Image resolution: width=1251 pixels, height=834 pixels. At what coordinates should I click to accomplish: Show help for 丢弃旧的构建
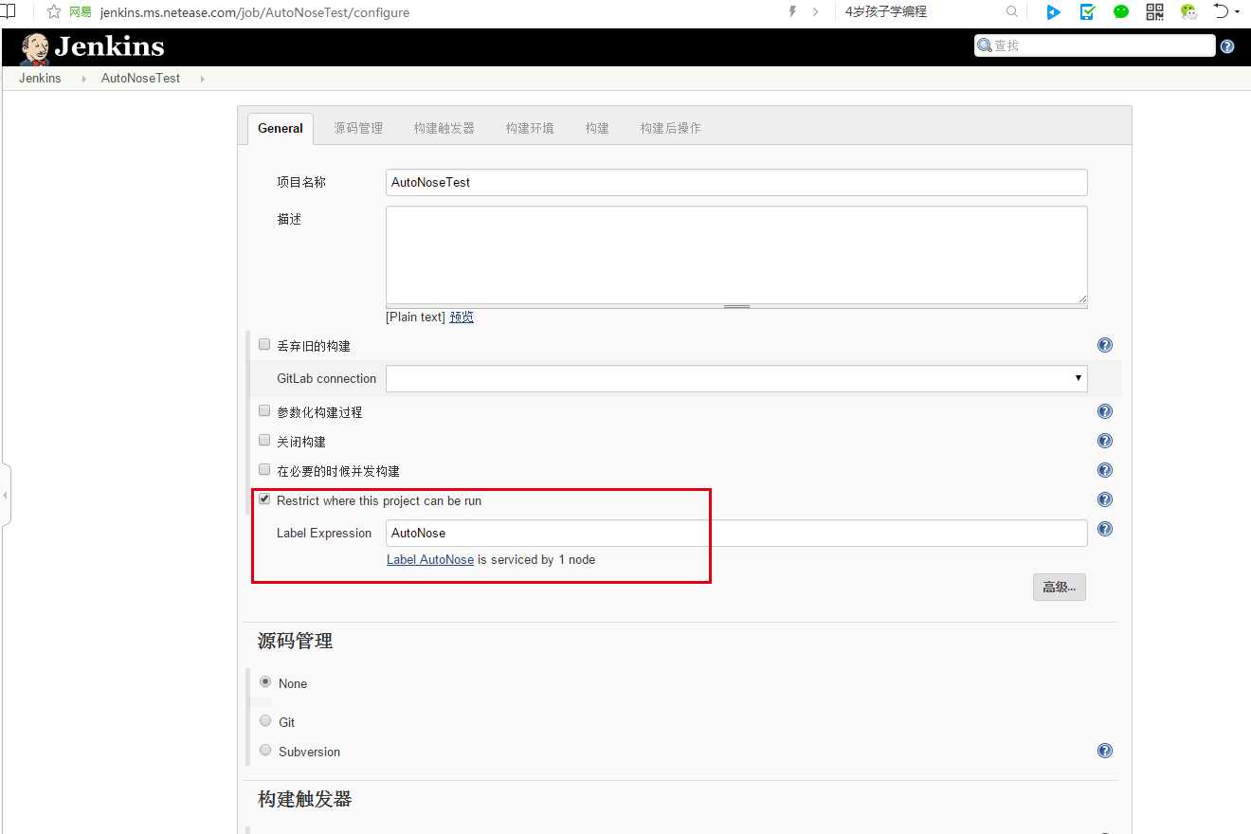(1105, 346)
